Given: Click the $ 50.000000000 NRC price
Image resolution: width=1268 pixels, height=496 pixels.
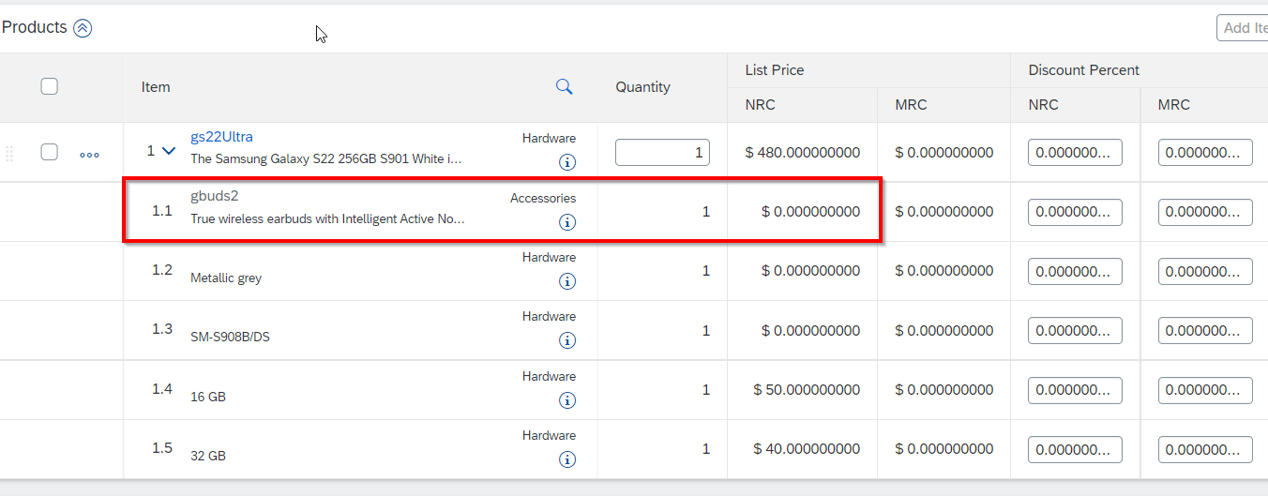Looking at the screenshot, I should [x=807, y=390].
